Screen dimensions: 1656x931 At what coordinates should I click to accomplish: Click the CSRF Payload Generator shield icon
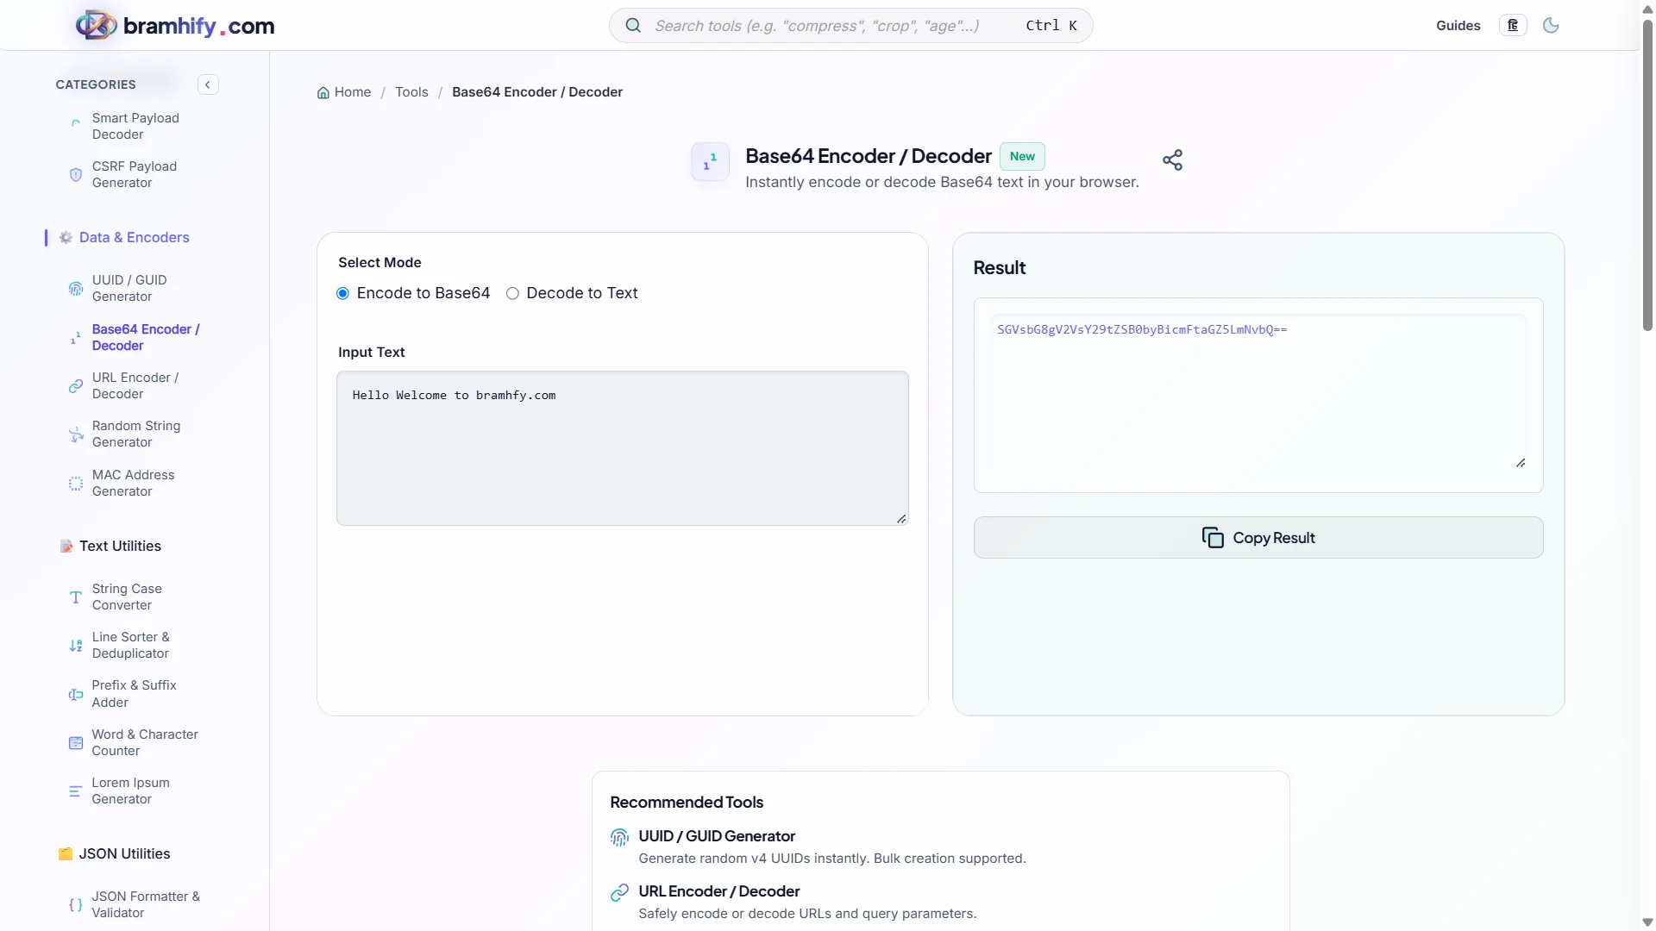[x=76, y=175]
